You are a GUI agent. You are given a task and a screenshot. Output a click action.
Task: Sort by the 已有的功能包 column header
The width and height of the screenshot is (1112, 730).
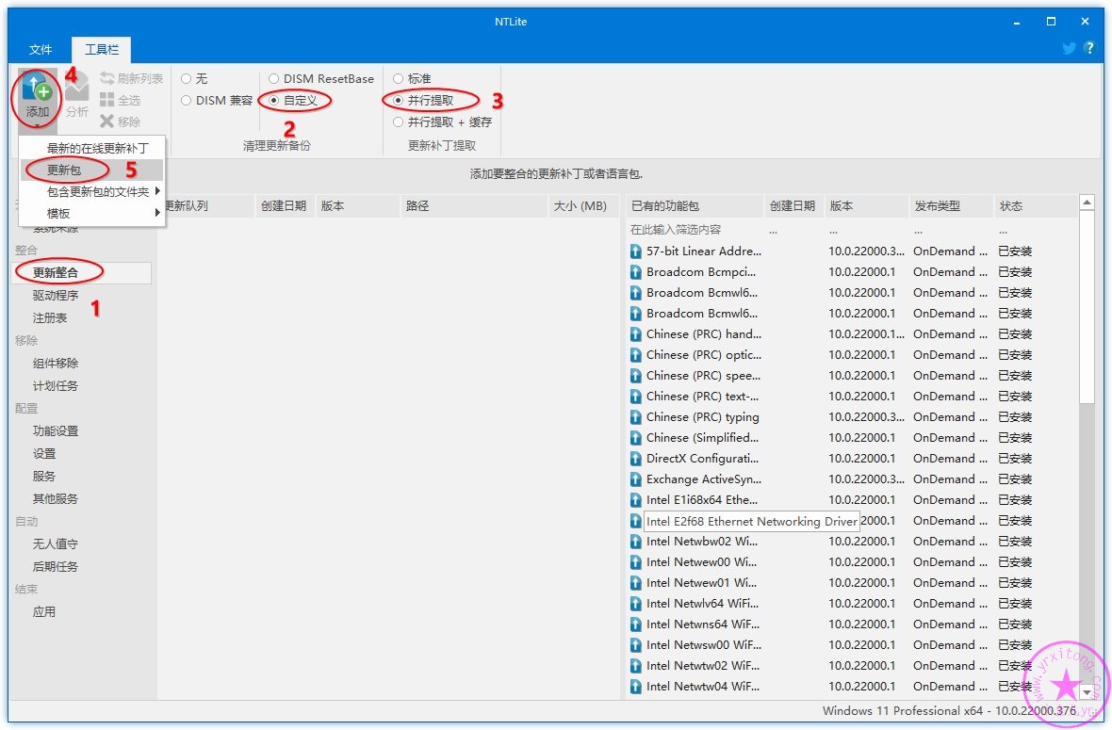695,206
